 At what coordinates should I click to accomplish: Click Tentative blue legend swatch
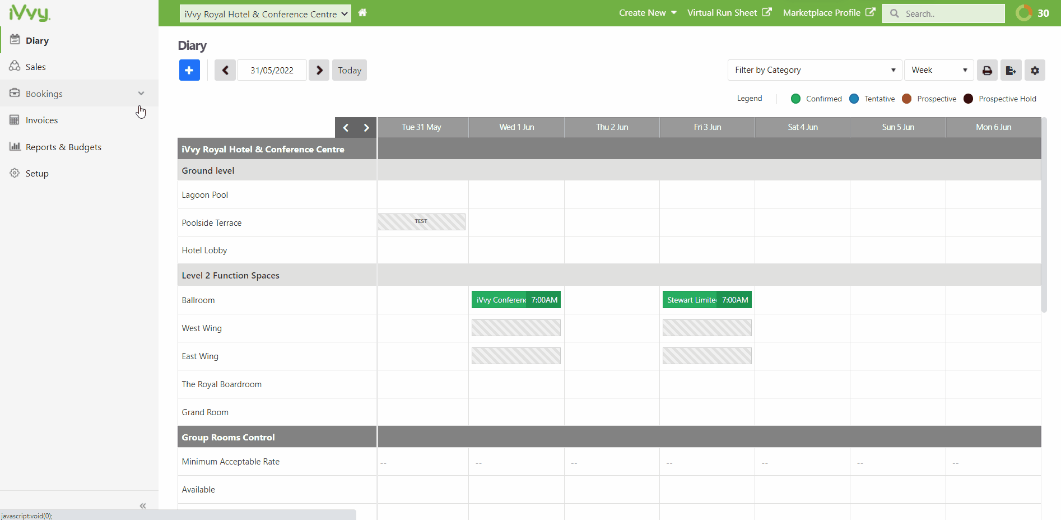click(854, 99)
